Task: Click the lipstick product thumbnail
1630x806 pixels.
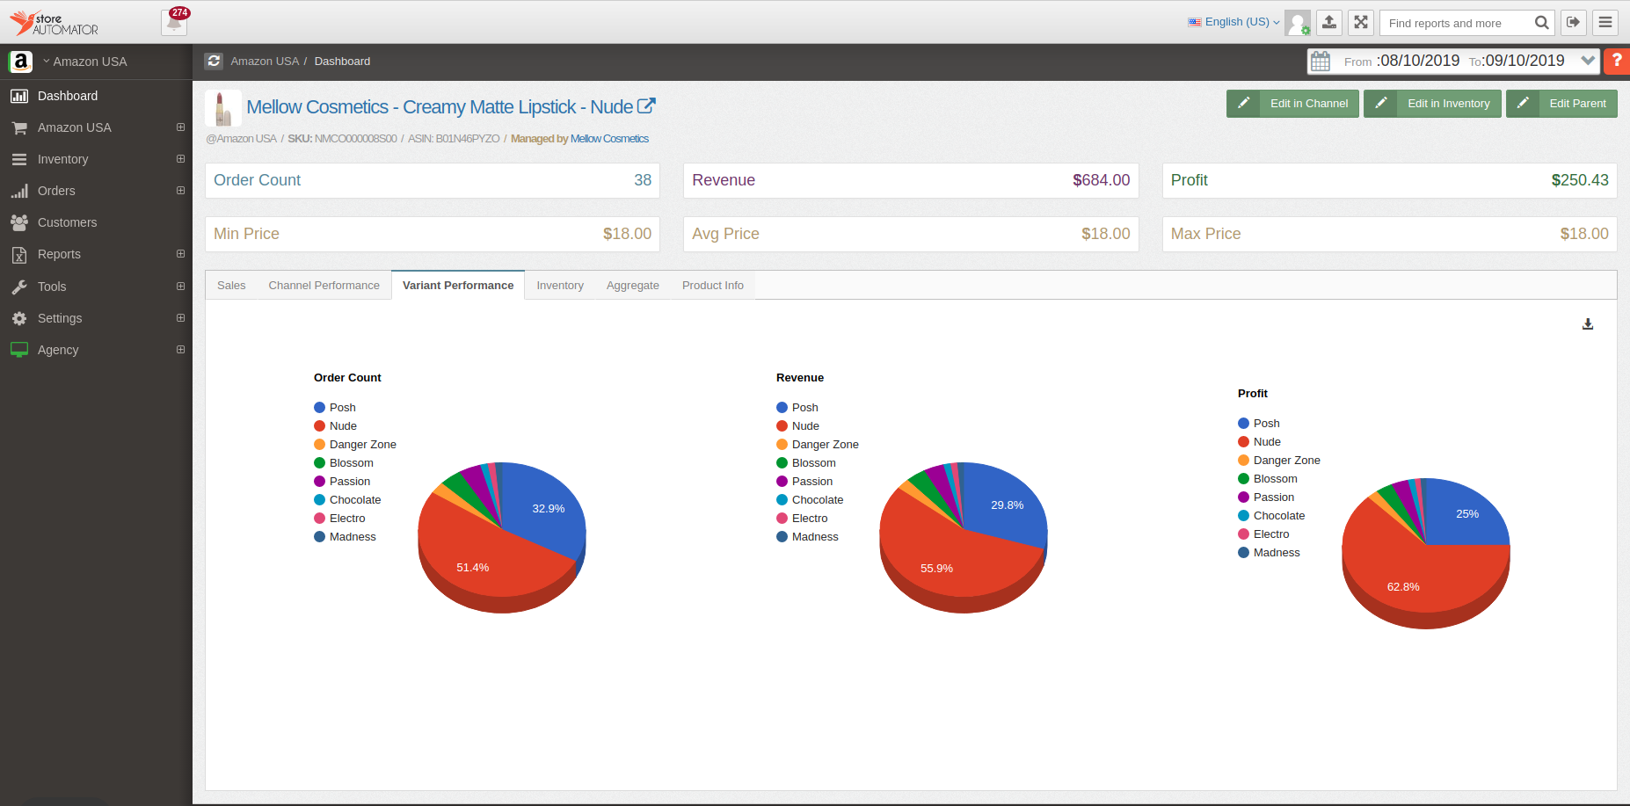Action: [223, 108]
